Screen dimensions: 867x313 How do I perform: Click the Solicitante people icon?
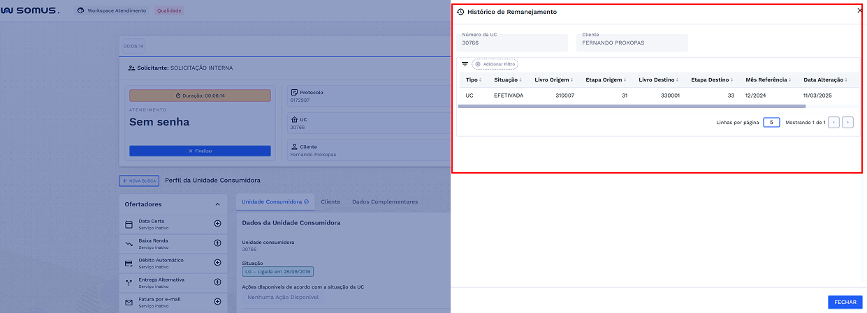[x=131, y=68]
